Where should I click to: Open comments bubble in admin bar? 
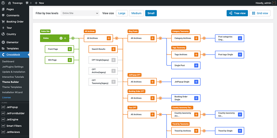point(29,3)
